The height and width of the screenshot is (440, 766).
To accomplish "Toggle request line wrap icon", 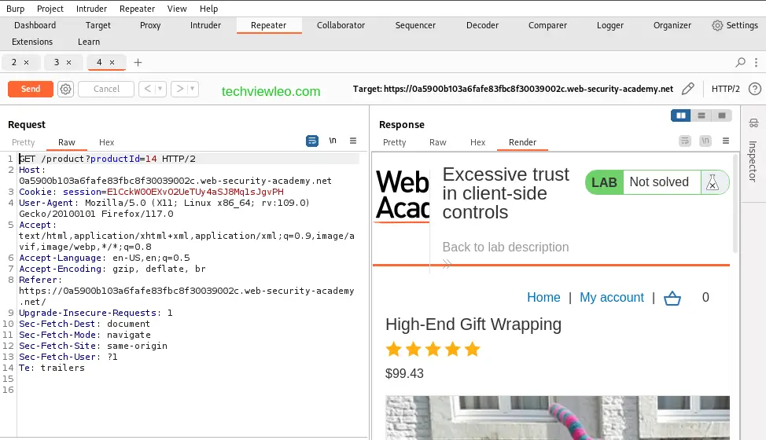I will 312,141.
